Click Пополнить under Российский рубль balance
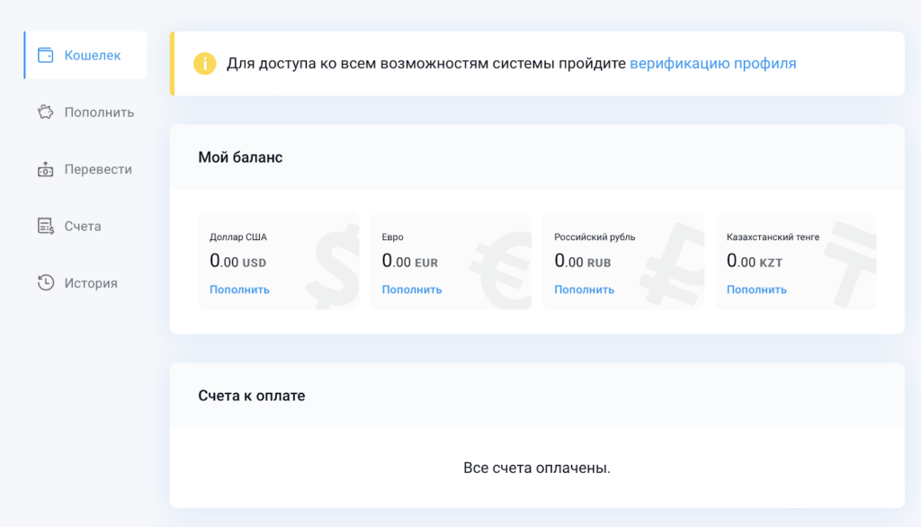 584,290
